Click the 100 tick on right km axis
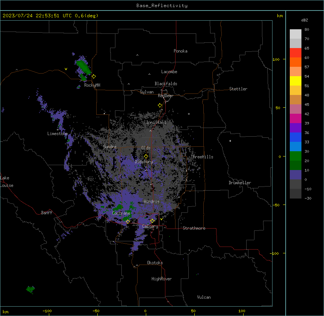This screenshot has height=316, width=324. pyautogui.click(x=276, y=59)
